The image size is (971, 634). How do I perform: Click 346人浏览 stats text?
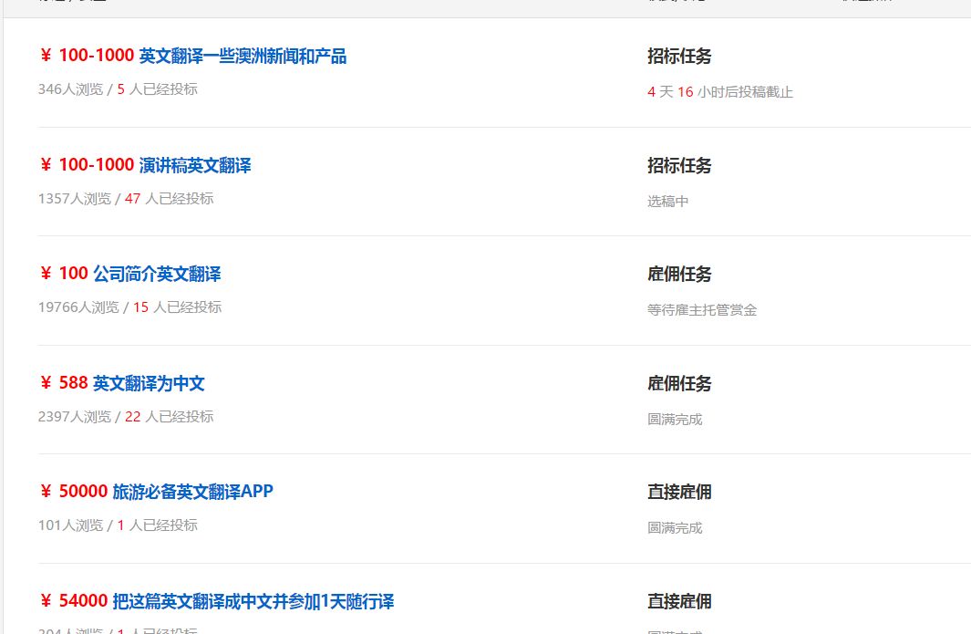[x=70, y=89]
